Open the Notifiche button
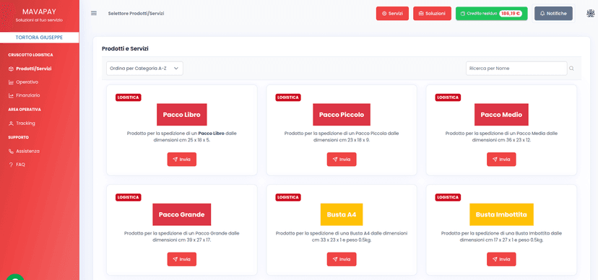This screenshot has height=280, width=598. pyautogui.click(x=553, y=13)
